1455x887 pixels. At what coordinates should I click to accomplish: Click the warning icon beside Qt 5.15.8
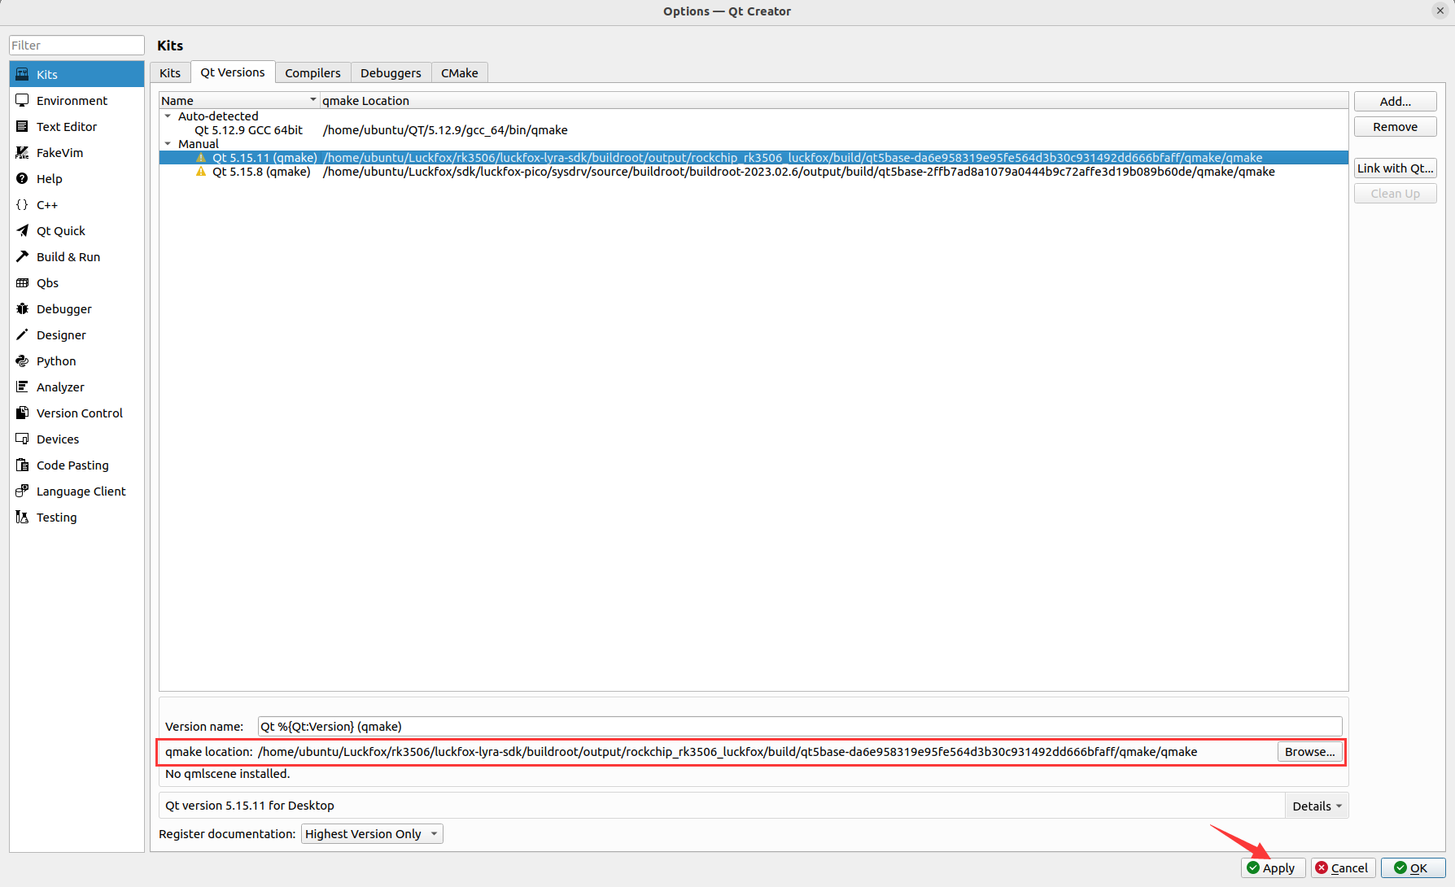pyautogui.click(x=201, y=172)
